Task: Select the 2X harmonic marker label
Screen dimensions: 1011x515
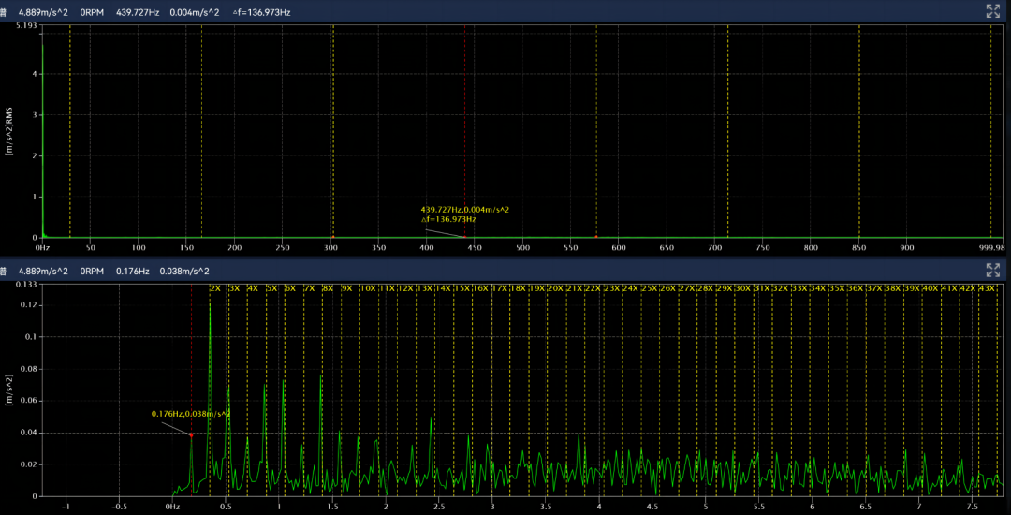Action: tap(214, 288)
